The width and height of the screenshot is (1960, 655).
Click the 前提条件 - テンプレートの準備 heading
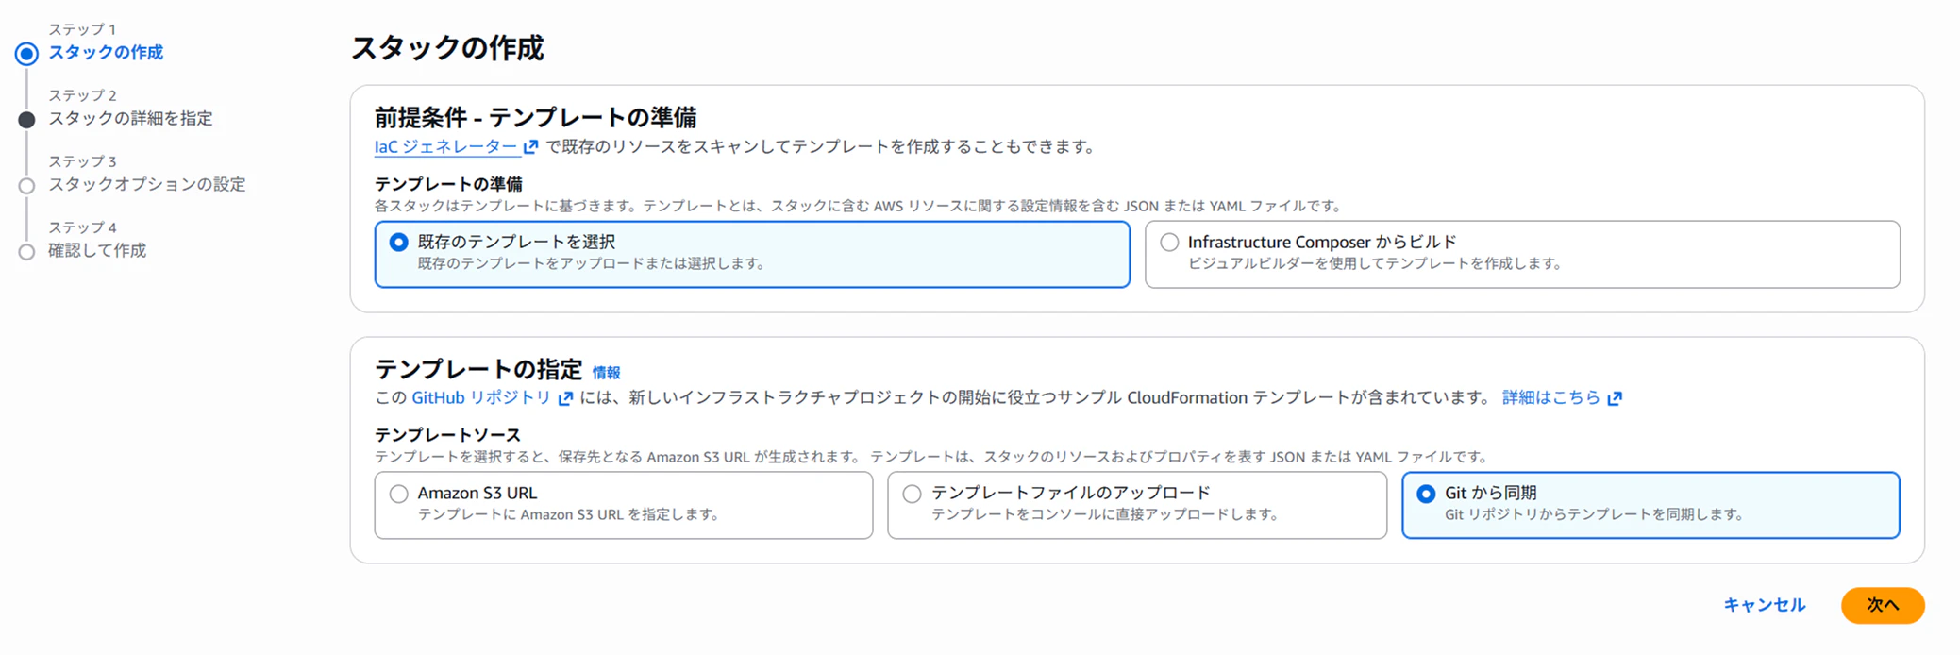(535, 117)
